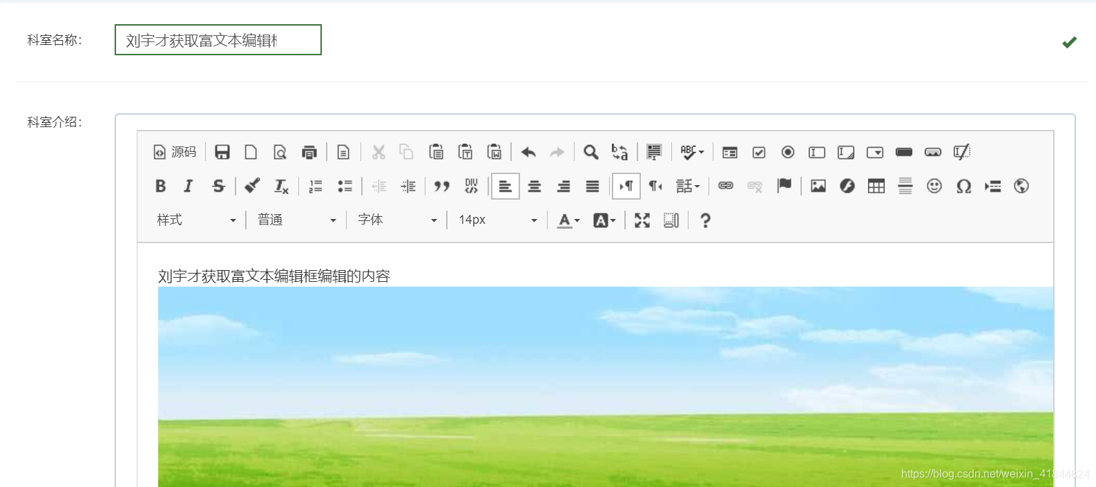
Task: Open the 样式 styles dropdown
Action: (196, 220)
